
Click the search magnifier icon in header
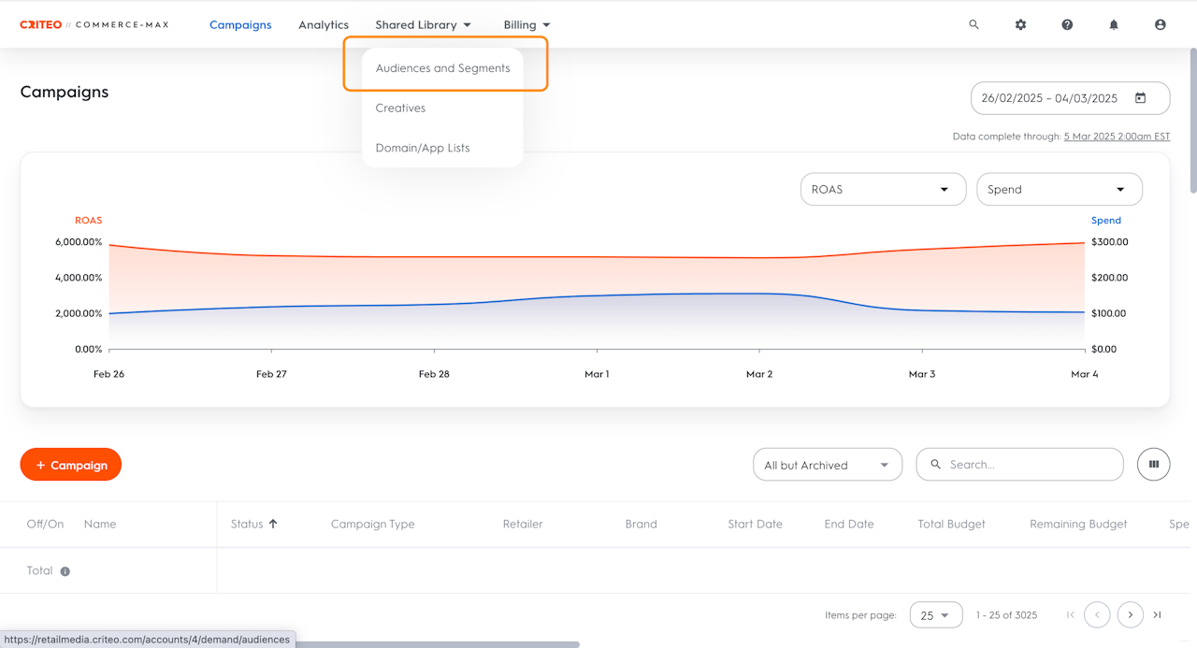tap(973, 25)
